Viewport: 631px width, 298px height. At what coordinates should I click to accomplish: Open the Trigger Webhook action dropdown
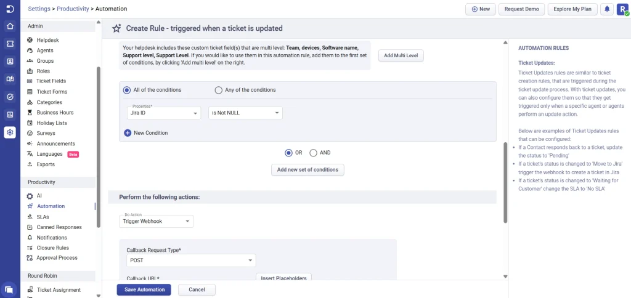point(156,221)
